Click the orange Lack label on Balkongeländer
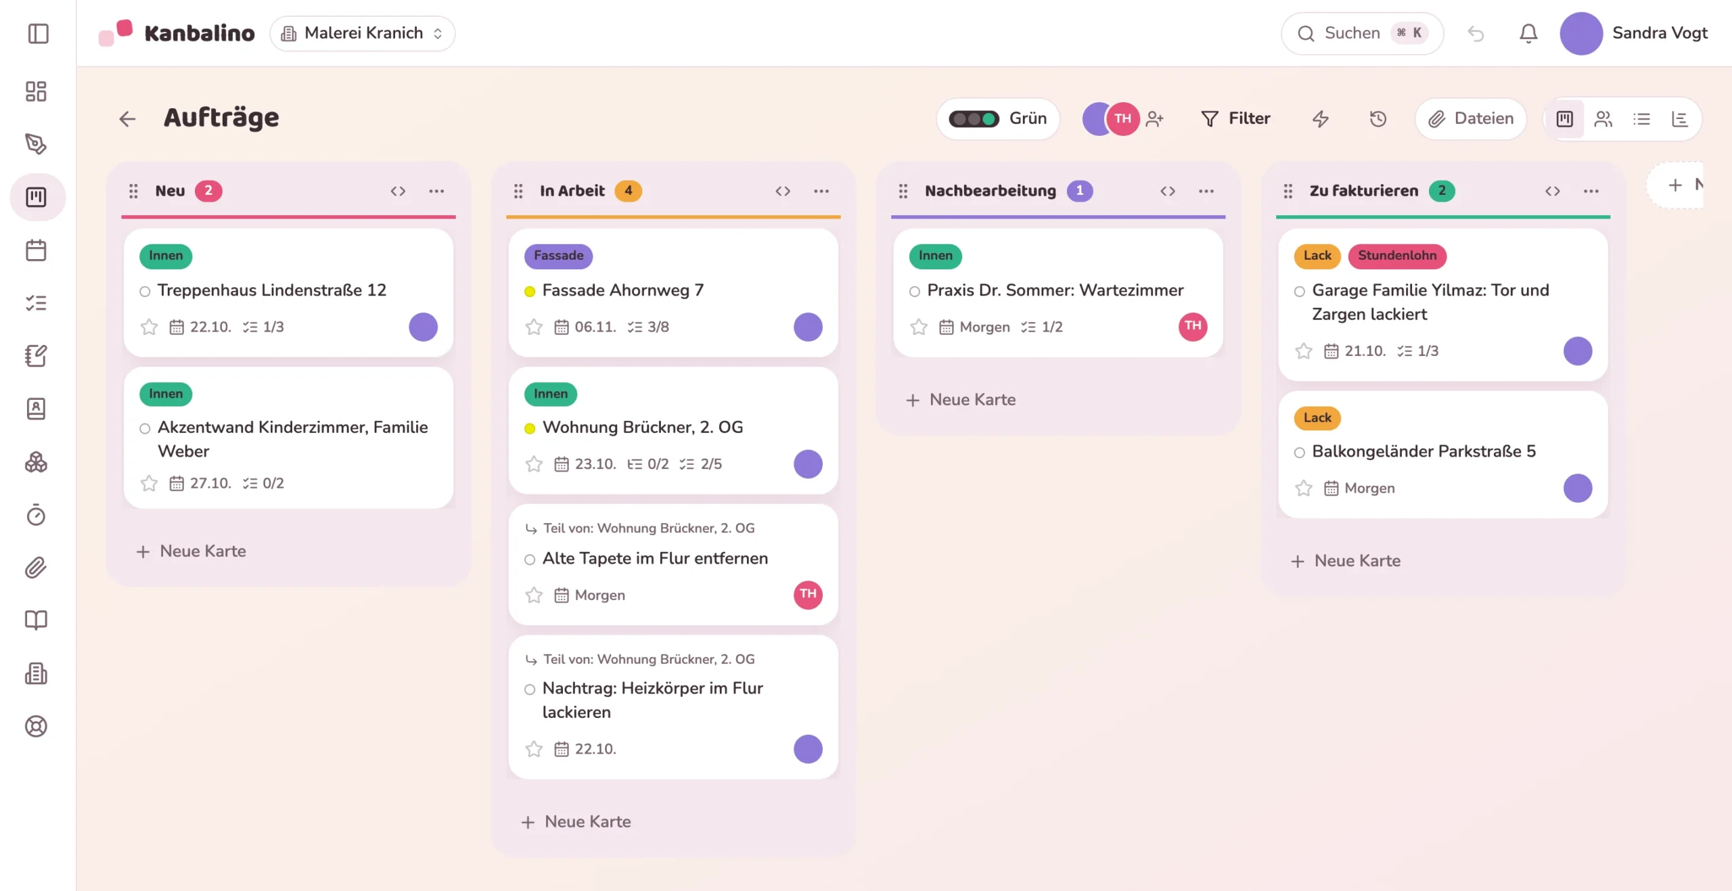Screen dimensions: 1732x891 [1317, 418]
